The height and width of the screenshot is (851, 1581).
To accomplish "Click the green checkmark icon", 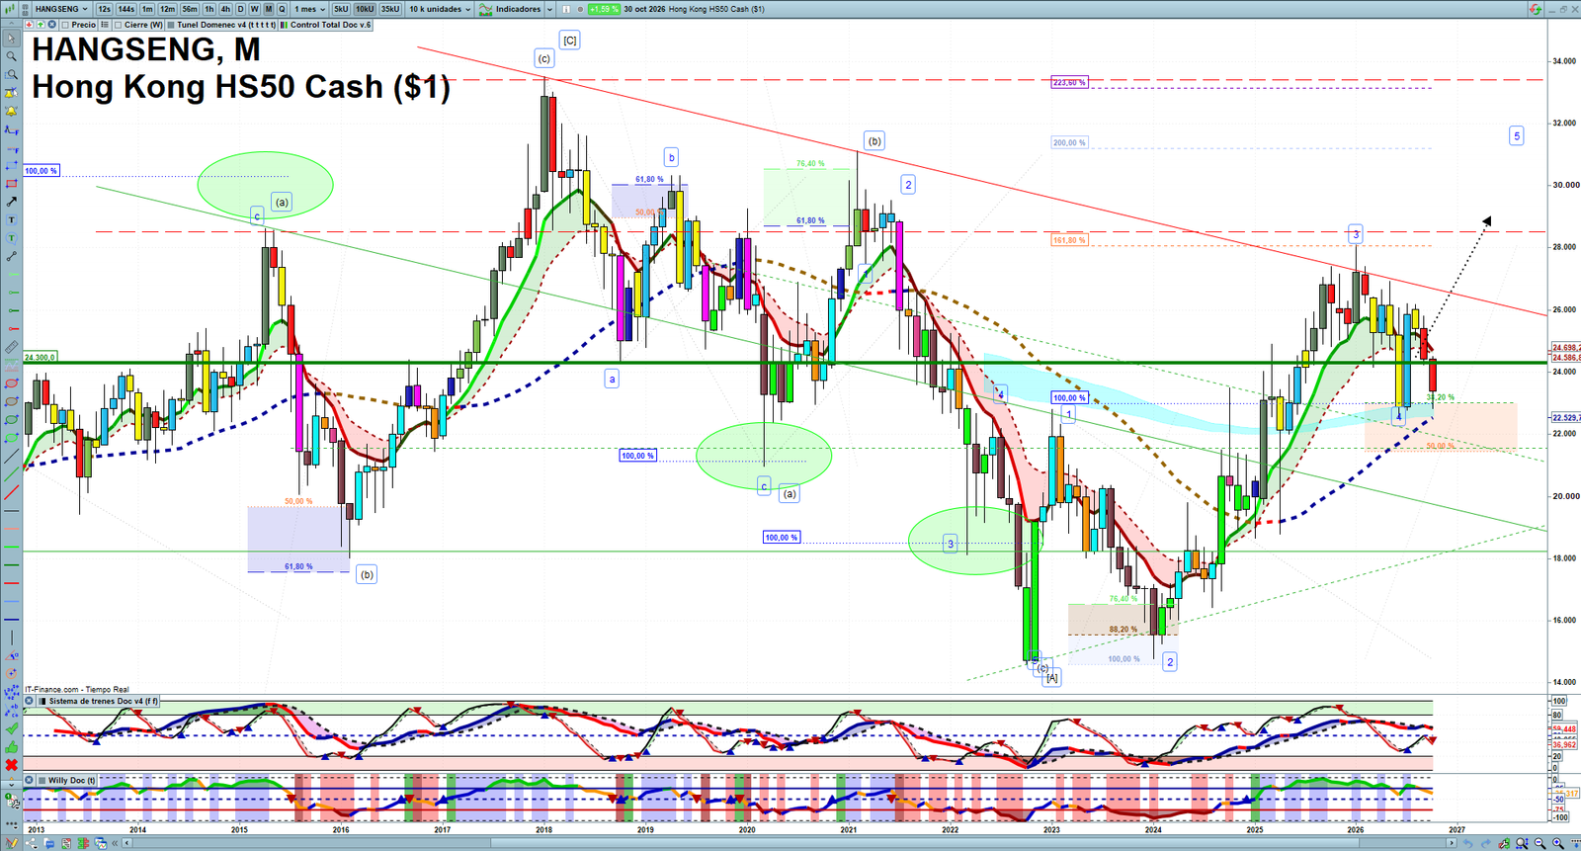I will (12, 728).
